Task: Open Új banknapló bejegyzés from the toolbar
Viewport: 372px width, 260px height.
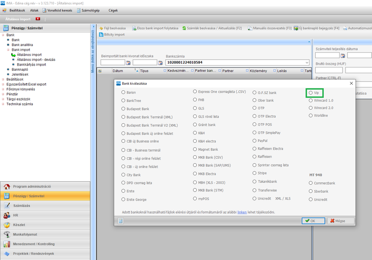Action: click(x=296, y=28)
